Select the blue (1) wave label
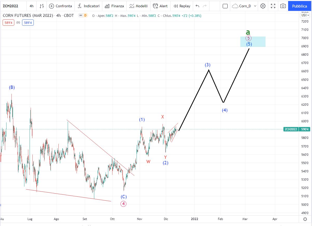Image resolution: width=312 pixels, height=226 pixels. [142, 119]
